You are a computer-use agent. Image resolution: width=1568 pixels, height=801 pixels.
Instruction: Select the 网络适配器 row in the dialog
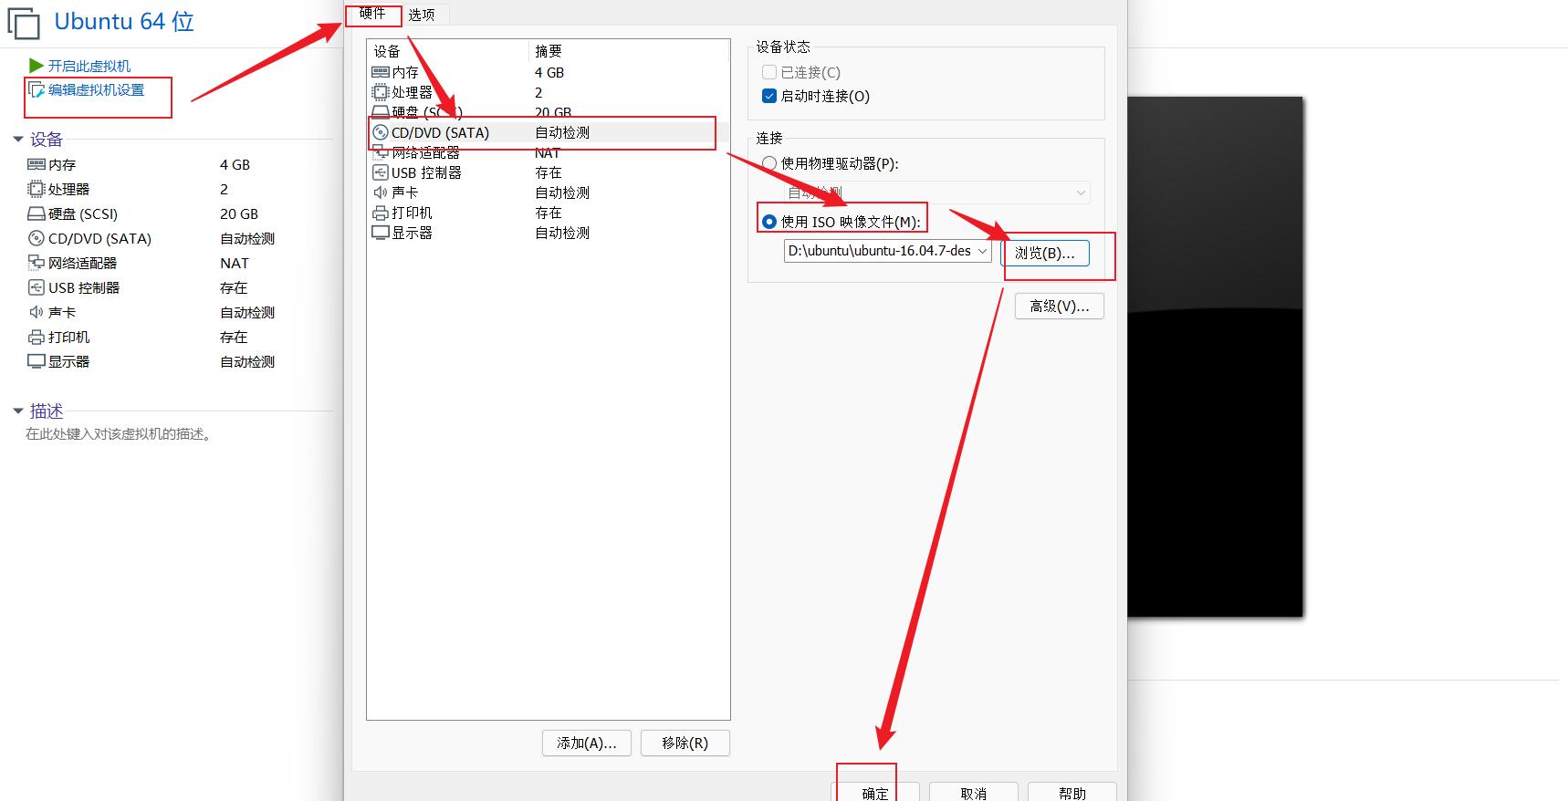(548, 152)
